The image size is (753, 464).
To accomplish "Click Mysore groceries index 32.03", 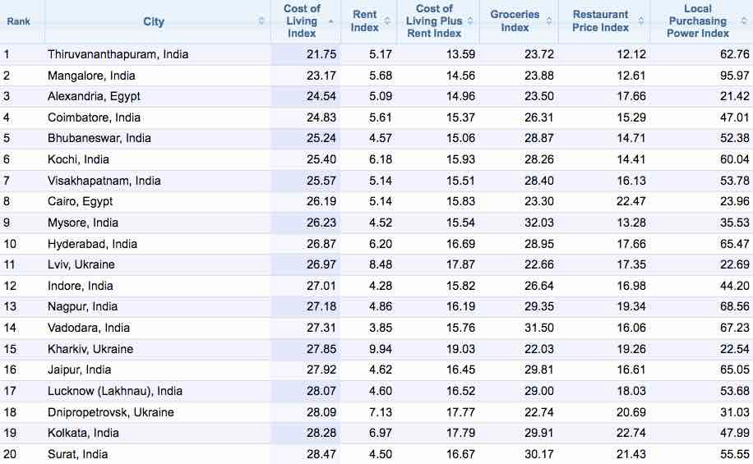I will (x=538, y=223).
